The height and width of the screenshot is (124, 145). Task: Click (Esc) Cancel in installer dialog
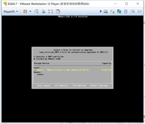coord(44,86)
